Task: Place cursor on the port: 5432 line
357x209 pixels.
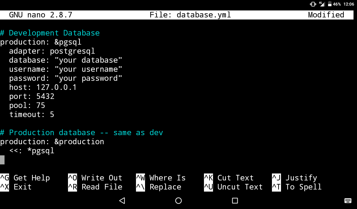Action: coord(31,96)
